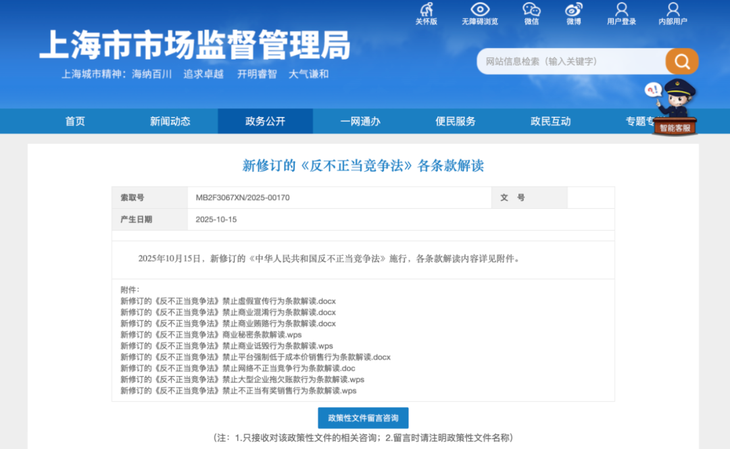This screenshot has width=730, height=449.
Task: Open the 内部用户 internal user icon
Action: point(673,10)
